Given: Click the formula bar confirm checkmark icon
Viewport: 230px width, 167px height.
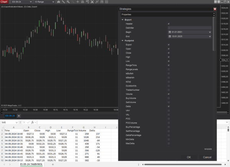Looking at the screenshot, I should point(28,122).
